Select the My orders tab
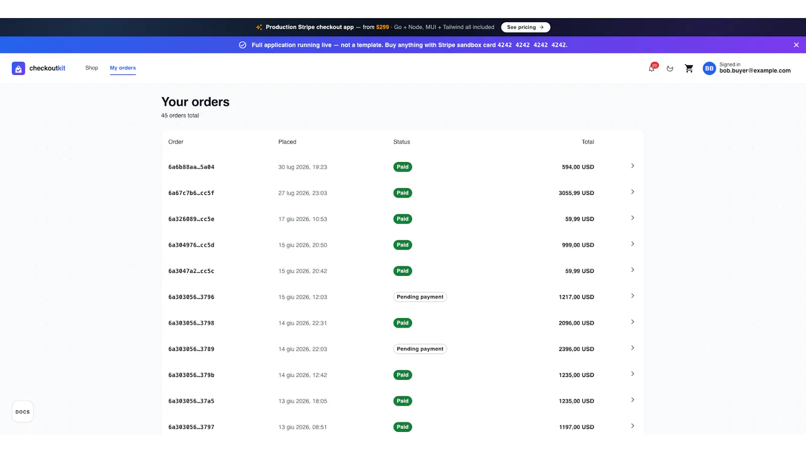Image resolution: width=806 pixels, height=453 pixels. click(x=123, y=68)
